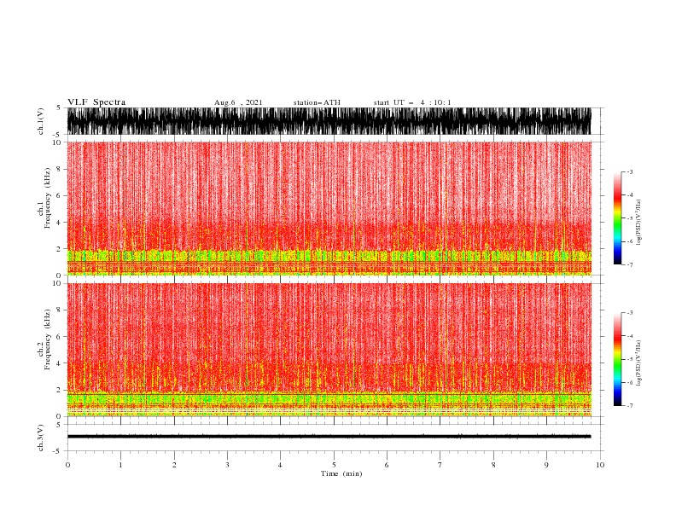
Task: Click the "-5" label on ch.2 colorbar
Action: (x=629, y=359)
